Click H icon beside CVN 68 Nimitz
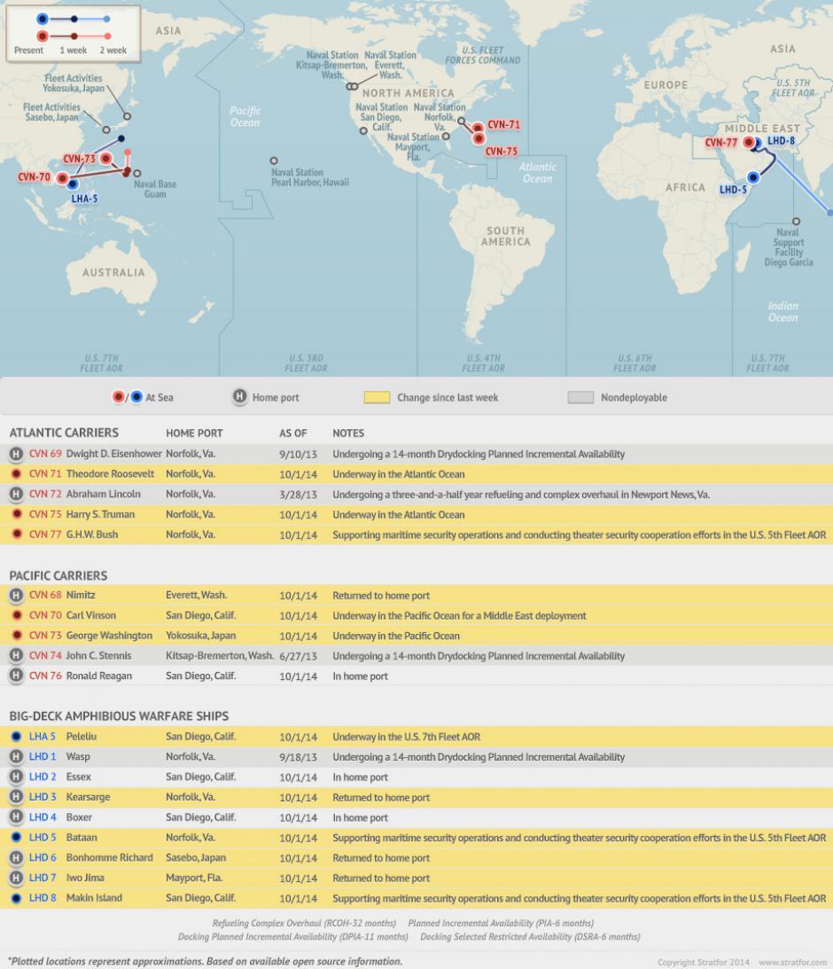 (16, 595)
